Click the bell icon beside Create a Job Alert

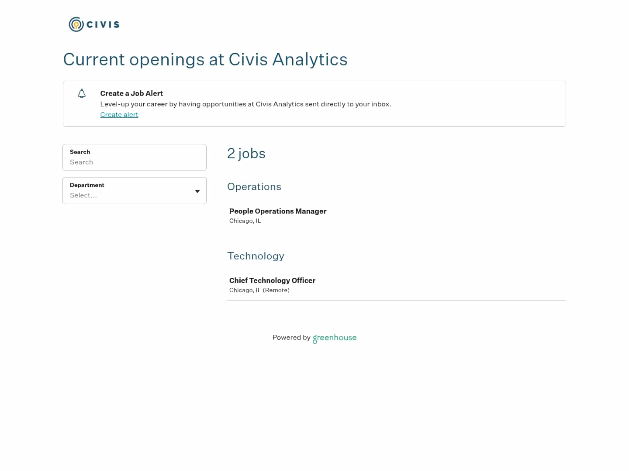coord(82,93)
